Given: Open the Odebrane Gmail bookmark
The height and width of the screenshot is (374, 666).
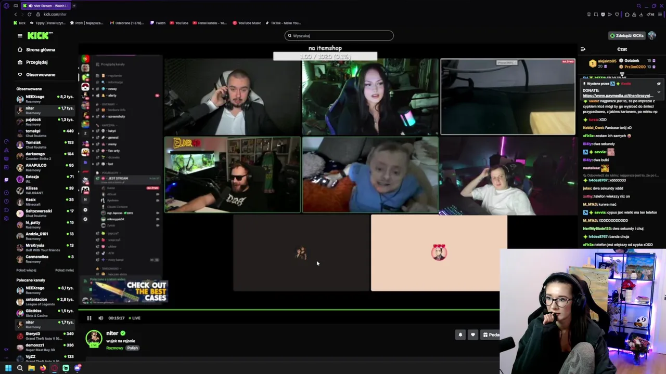Looking at the screenshot, I should point(127,23).
